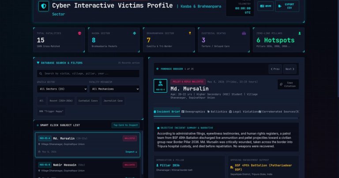Click the Ballistic badge on Md. Mursalin card

pos(130,138)
